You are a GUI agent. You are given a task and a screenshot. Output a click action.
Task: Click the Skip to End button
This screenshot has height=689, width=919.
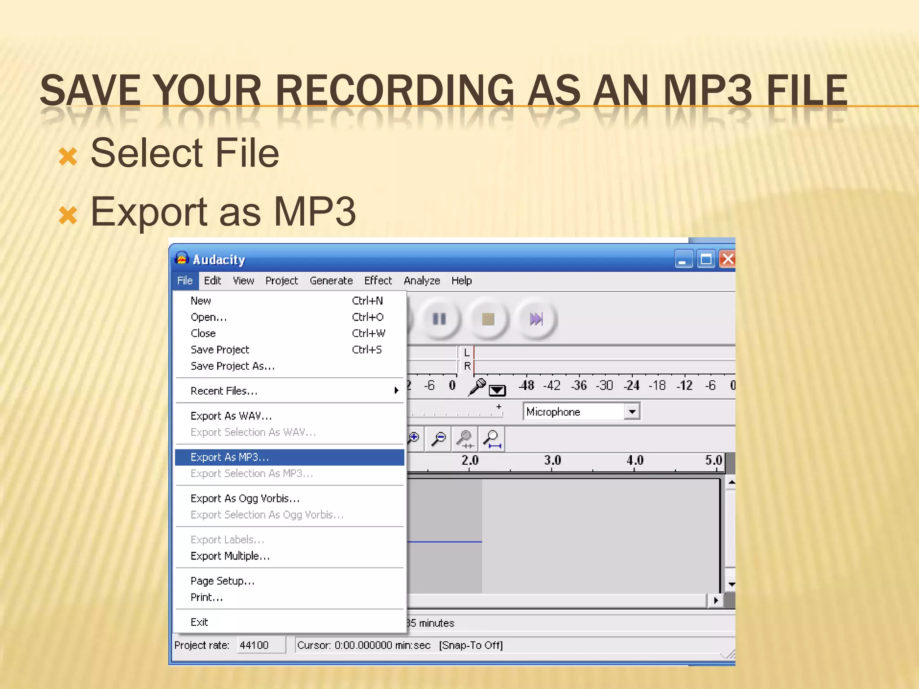tap(536, 319)
